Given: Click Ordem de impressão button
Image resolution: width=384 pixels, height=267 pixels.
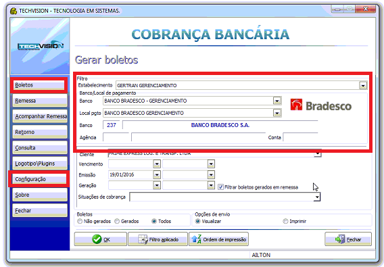Looking at the screenshot, I should click(218, 239).
